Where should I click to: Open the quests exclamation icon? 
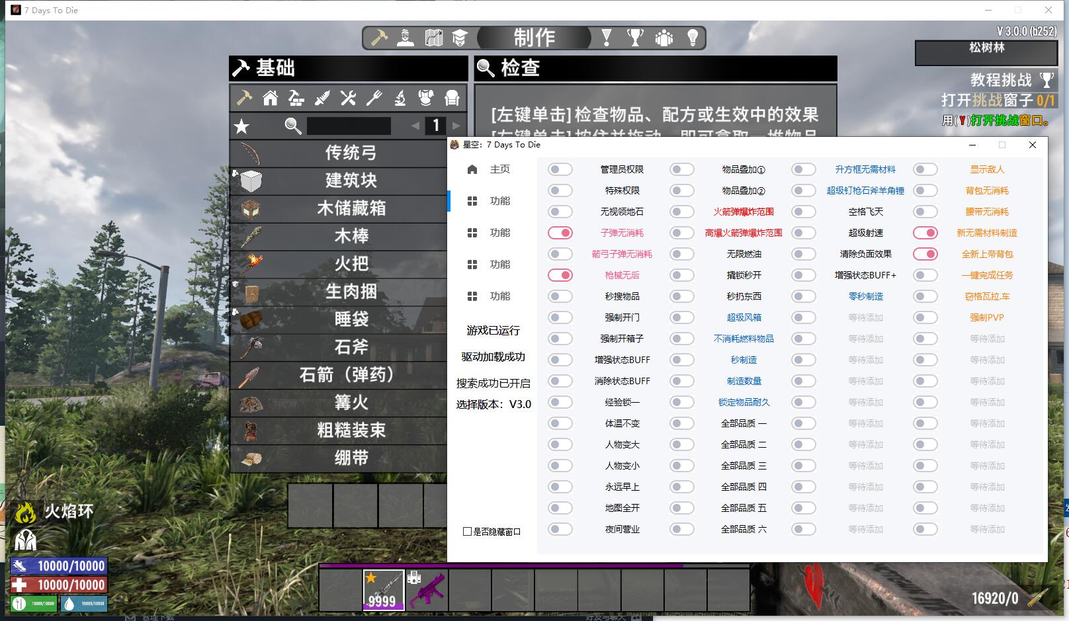[607, 38]
